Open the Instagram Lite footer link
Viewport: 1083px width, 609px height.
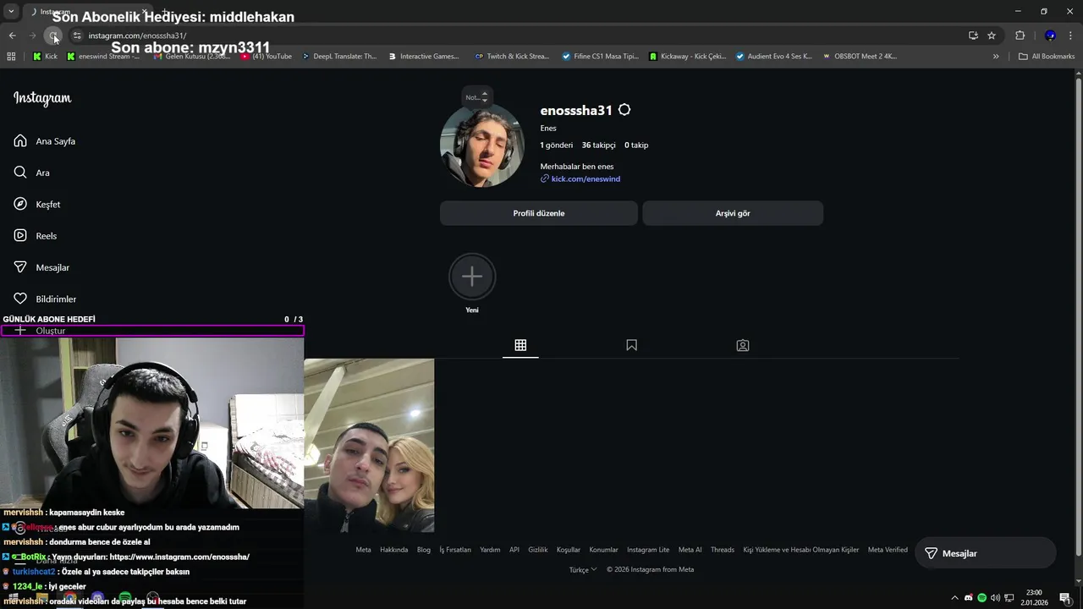648,550
